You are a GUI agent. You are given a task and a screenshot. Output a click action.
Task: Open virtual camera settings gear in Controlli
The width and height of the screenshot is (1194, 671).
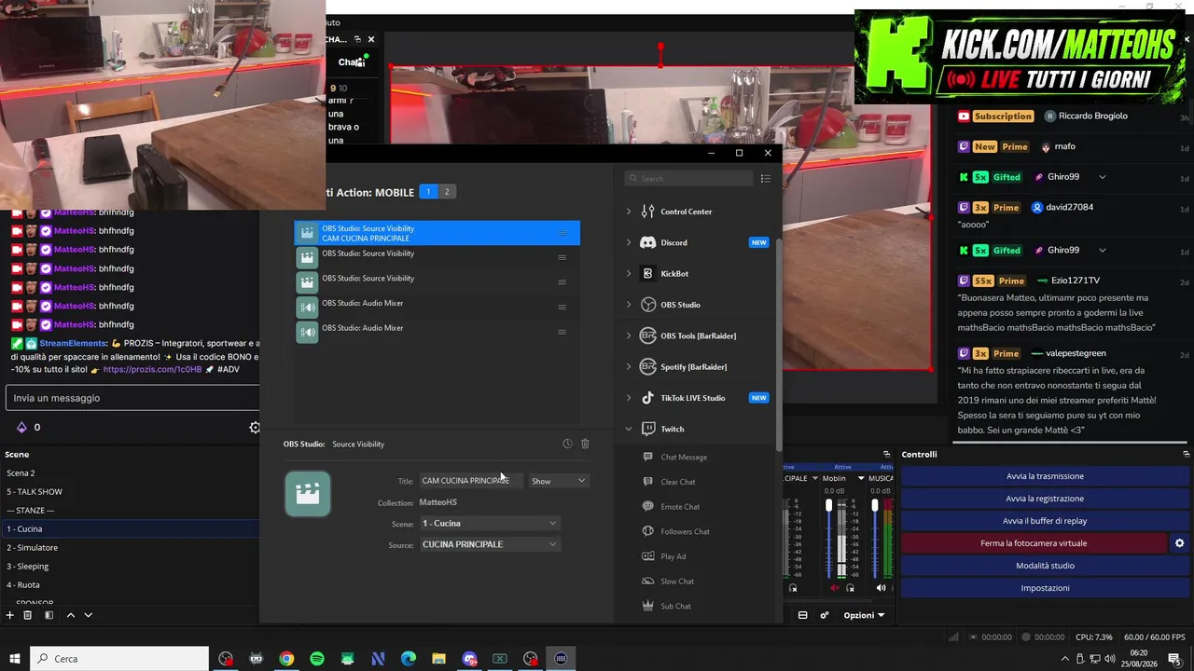pyautogui.click(x=1179, y=543)
